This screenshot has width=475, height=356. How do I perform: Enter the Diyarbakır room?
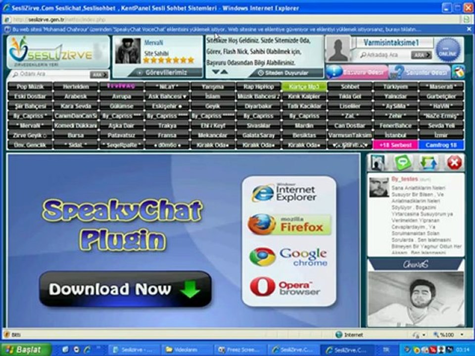click(258, 106)
